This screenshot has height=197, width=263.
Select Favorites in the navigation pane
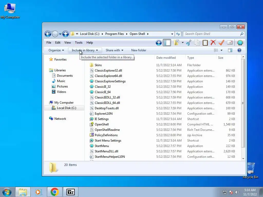pos(60,59)
